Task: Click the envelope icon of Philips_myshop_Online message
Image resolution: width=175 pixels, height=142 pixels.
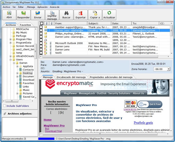Action: click(x=46, y=34)
